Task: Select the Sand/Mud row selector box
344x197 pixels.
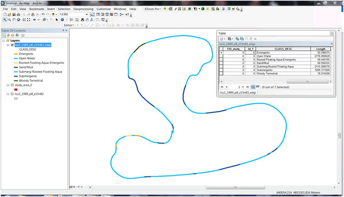Action: 221,63
